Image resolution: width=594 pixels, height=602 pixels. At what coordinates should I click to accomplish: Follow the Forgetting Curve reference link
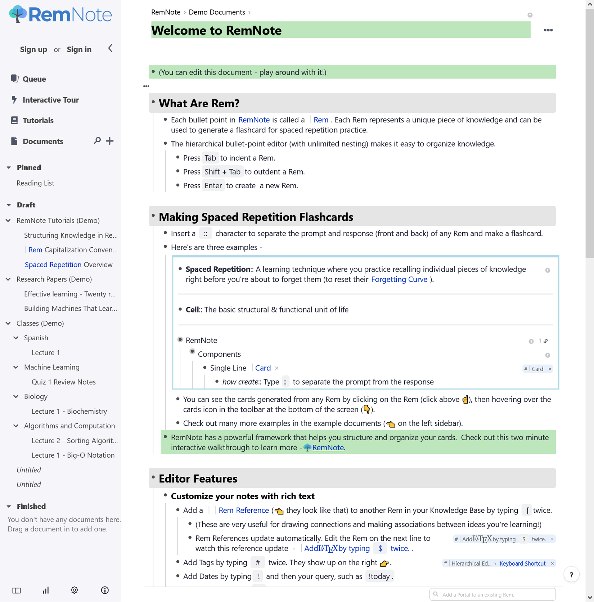pos(399,279)
